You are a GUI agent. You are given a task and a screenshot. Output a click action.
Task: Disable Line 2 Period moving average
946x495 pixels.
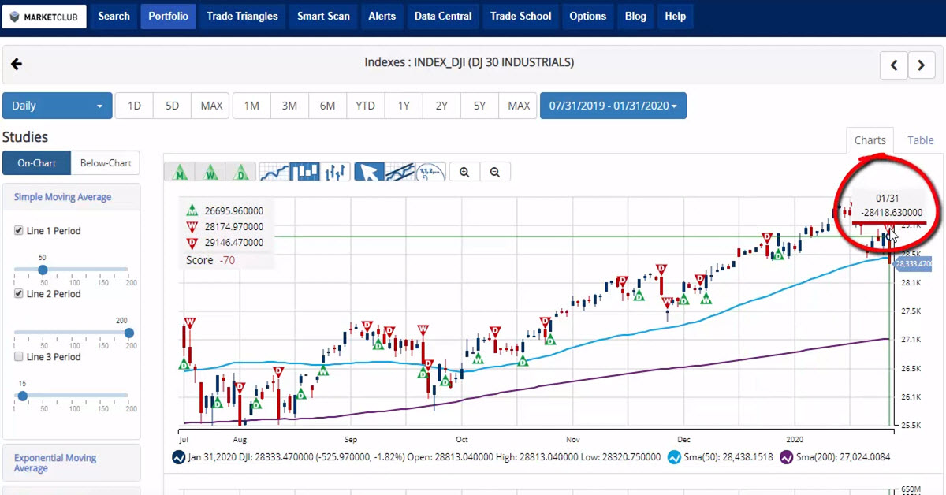click(x=19, y=294)
